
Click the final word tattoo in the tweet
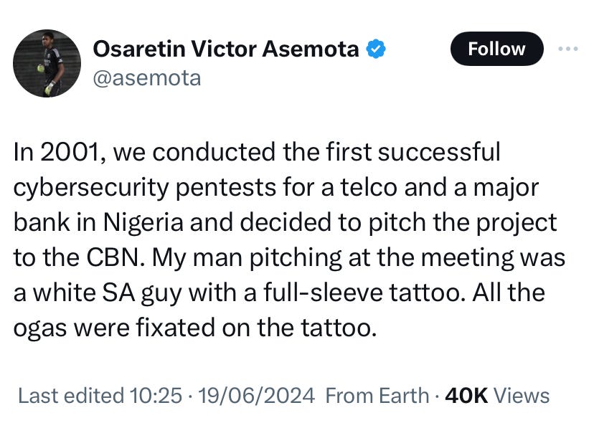[x=336, y=328]
